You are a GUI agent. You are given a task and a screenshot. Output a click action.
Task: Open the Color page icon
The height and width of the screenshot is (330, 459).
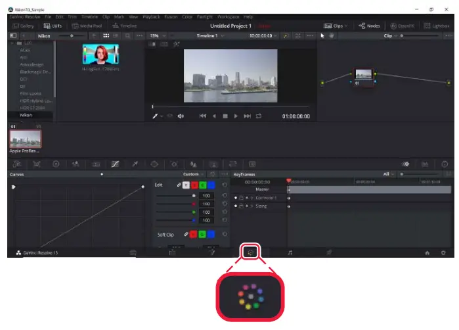[x=250, y=252]
